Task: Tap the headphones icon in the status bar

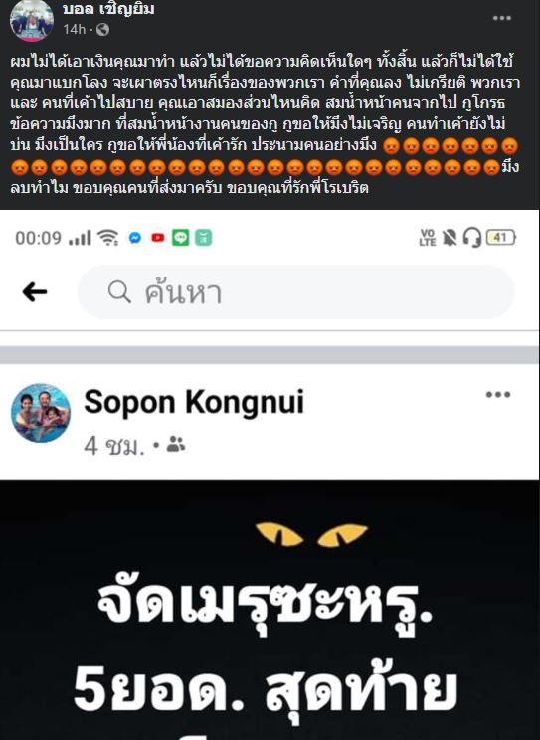Action: pyautogui.click(x=472, y=237)
